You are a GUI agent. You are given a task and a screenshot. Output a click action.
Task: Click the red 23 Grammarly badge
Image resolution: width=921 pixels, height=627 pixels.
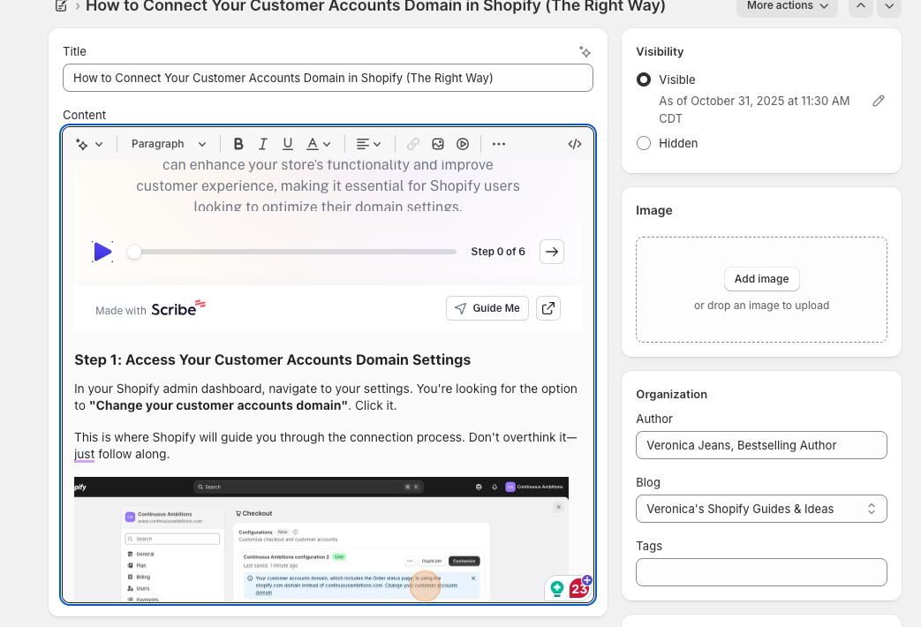(x=579, y=587)
